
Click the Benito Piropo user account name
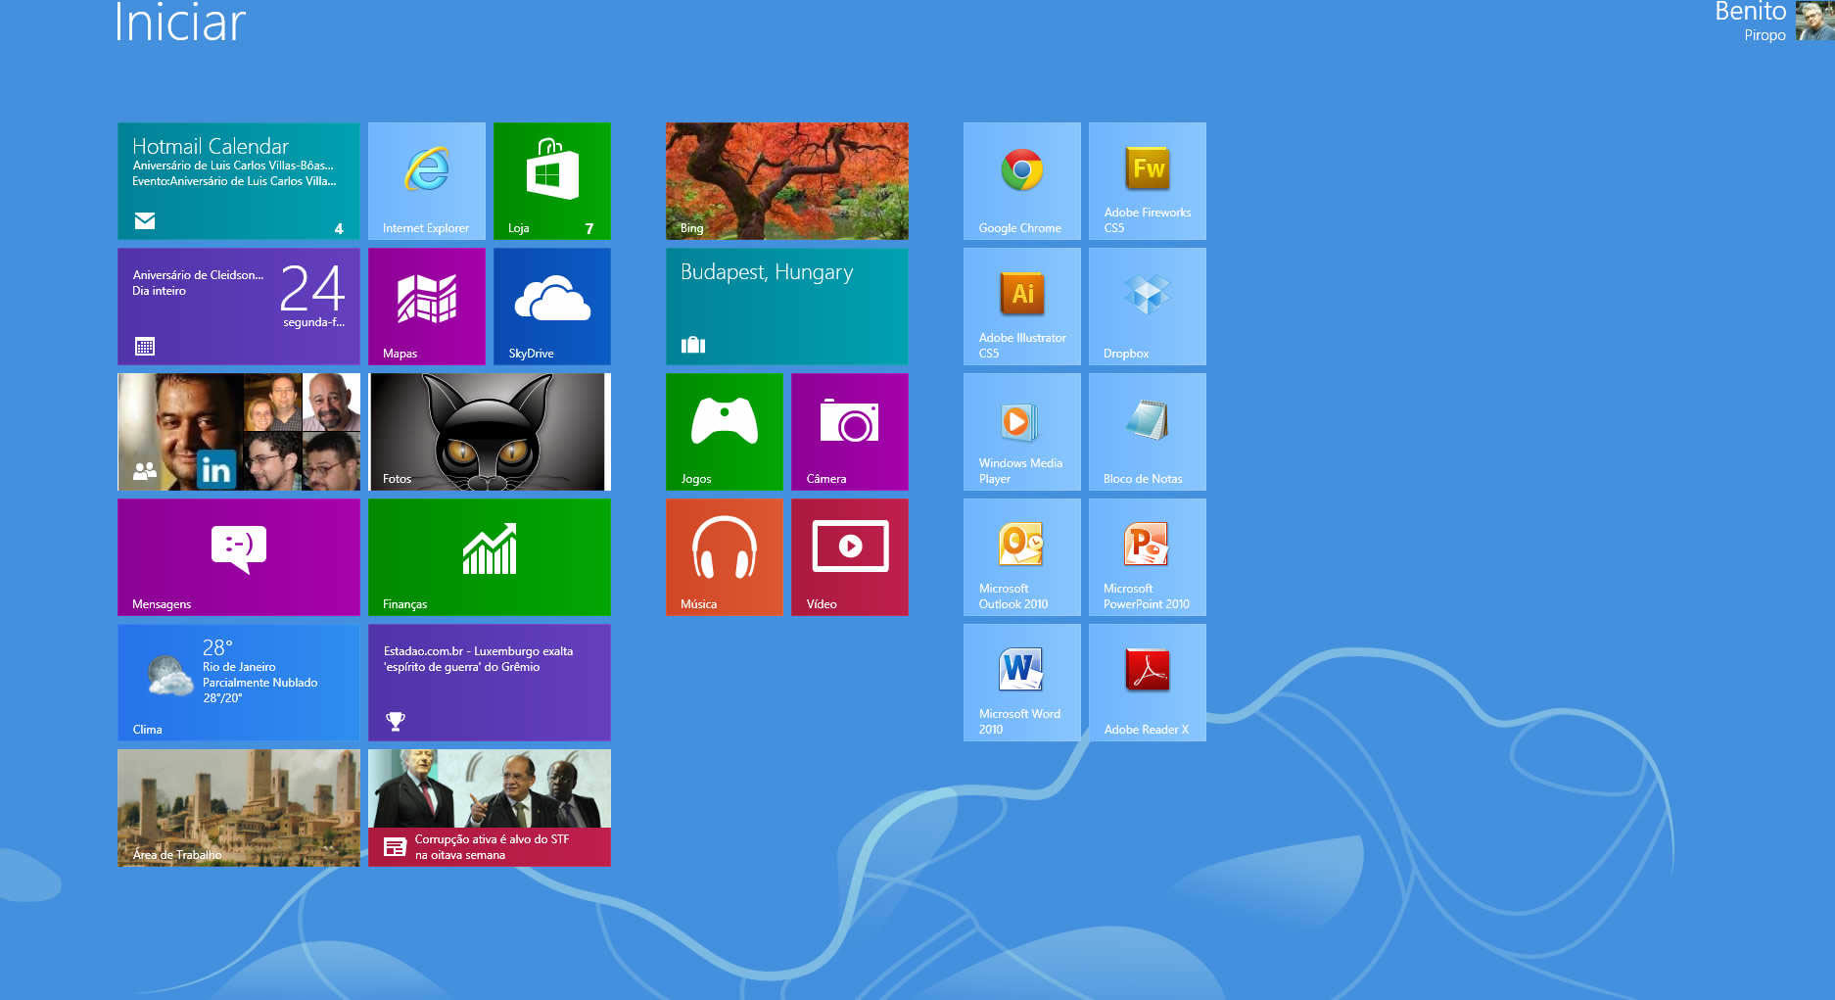[1751, 22]
